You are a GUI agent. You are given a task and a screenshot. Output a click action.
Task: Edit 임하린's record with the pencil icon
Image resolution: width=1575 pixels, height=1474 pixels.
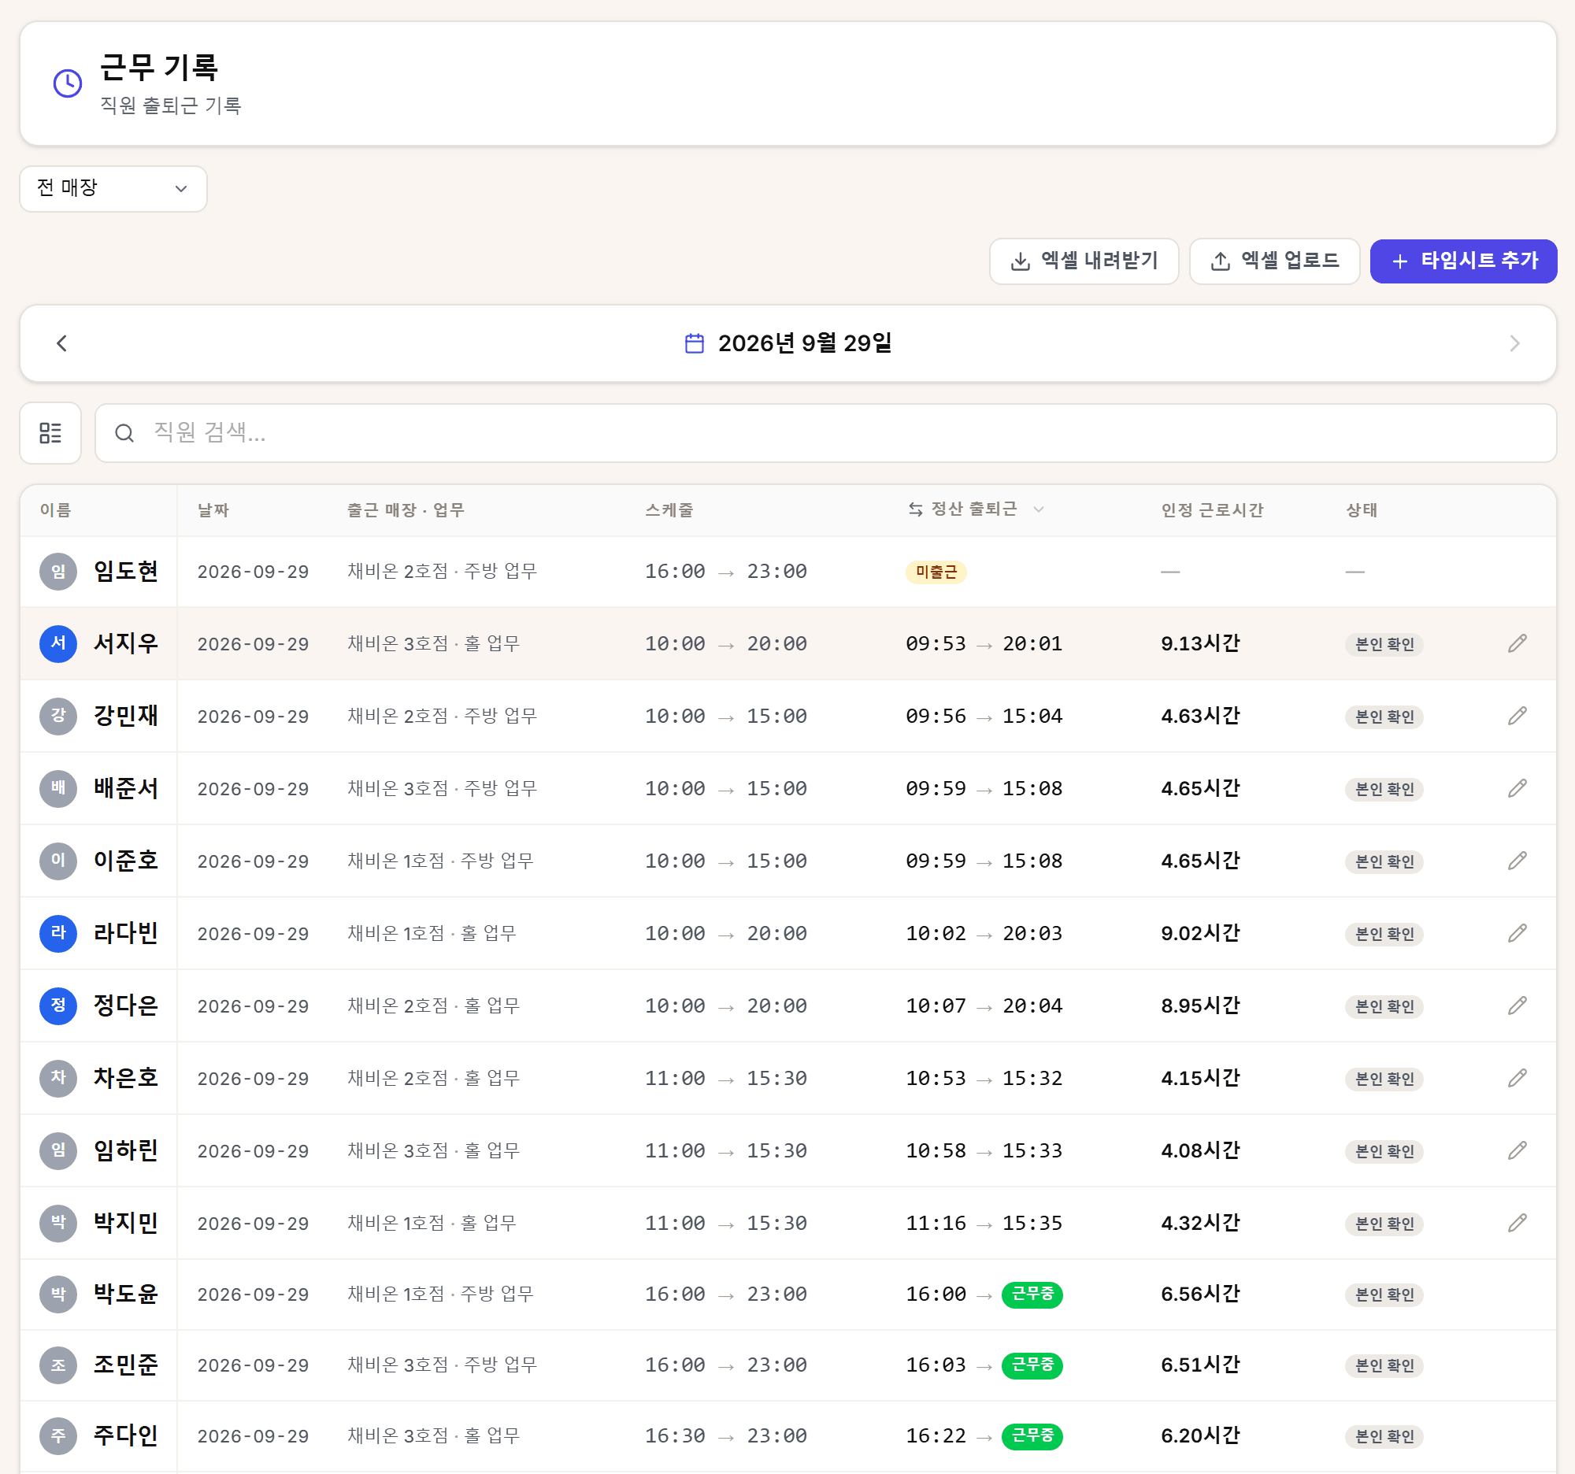tap(1517, 1150)
